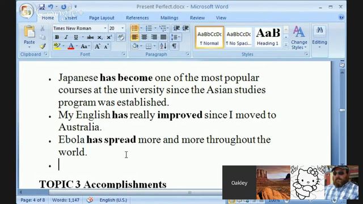Toggle bold formatting
Viewport: 363px width, 204px height.
(57, 37)
